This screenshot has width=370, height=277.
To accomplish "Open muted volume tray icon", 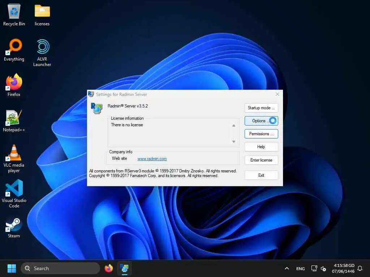I will [x=323, y=268].
